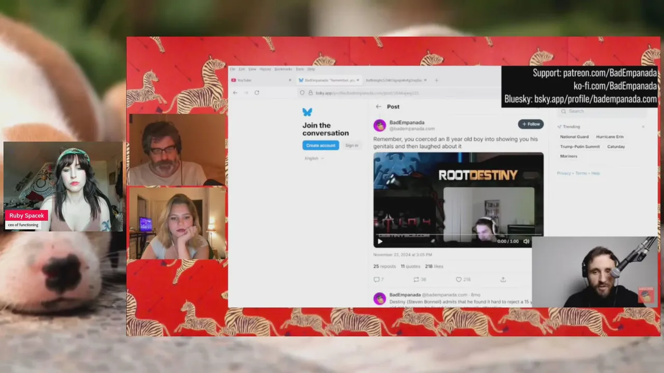Dismiss the Trending panel with the X

pyautogui.click(x=643, y=126)
